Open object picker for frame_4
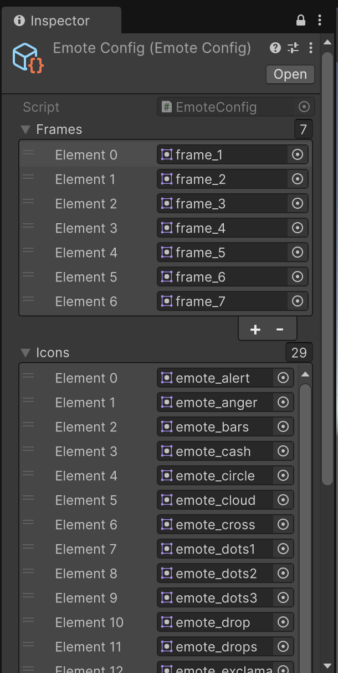The image size is (338, 673). pos(298,228)
